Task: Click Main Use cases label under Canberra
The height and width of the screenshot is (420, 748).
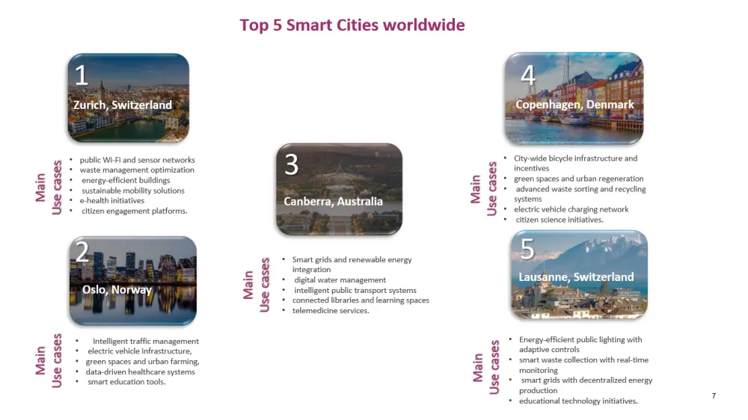Action: tap(256, 285)
